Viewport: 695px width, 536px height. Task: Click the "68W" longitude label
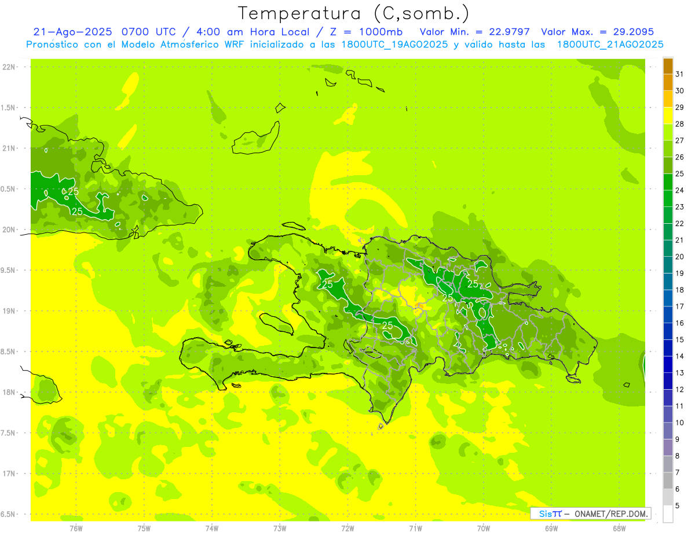619,528
